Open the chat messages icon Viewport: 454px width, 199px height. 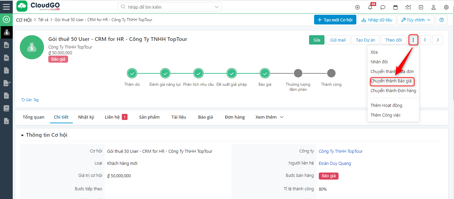pos(383,7)
